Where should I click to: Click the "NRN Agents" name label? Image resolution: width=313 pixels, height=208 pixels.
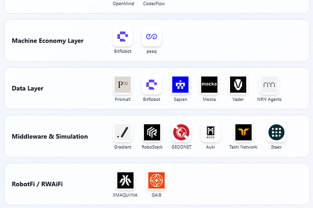tap(269, 99)
